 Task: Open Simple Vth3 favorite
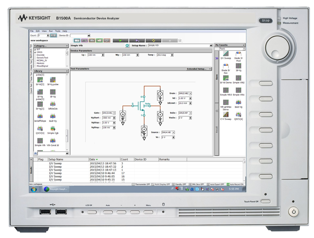click(x=226, y=92)
